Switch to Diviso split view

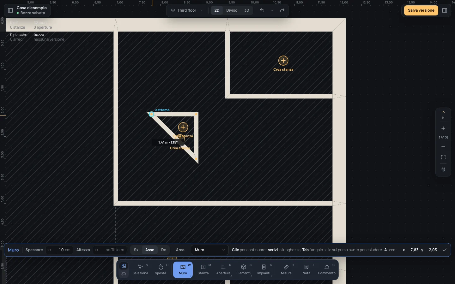pyautogui.click(x=232, y=10)
